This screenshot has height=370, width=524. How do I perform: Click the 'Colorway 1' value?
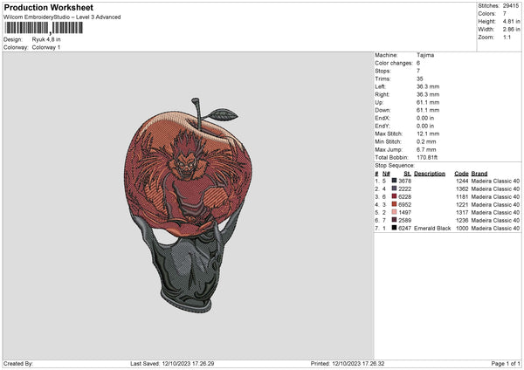(46, 47)
